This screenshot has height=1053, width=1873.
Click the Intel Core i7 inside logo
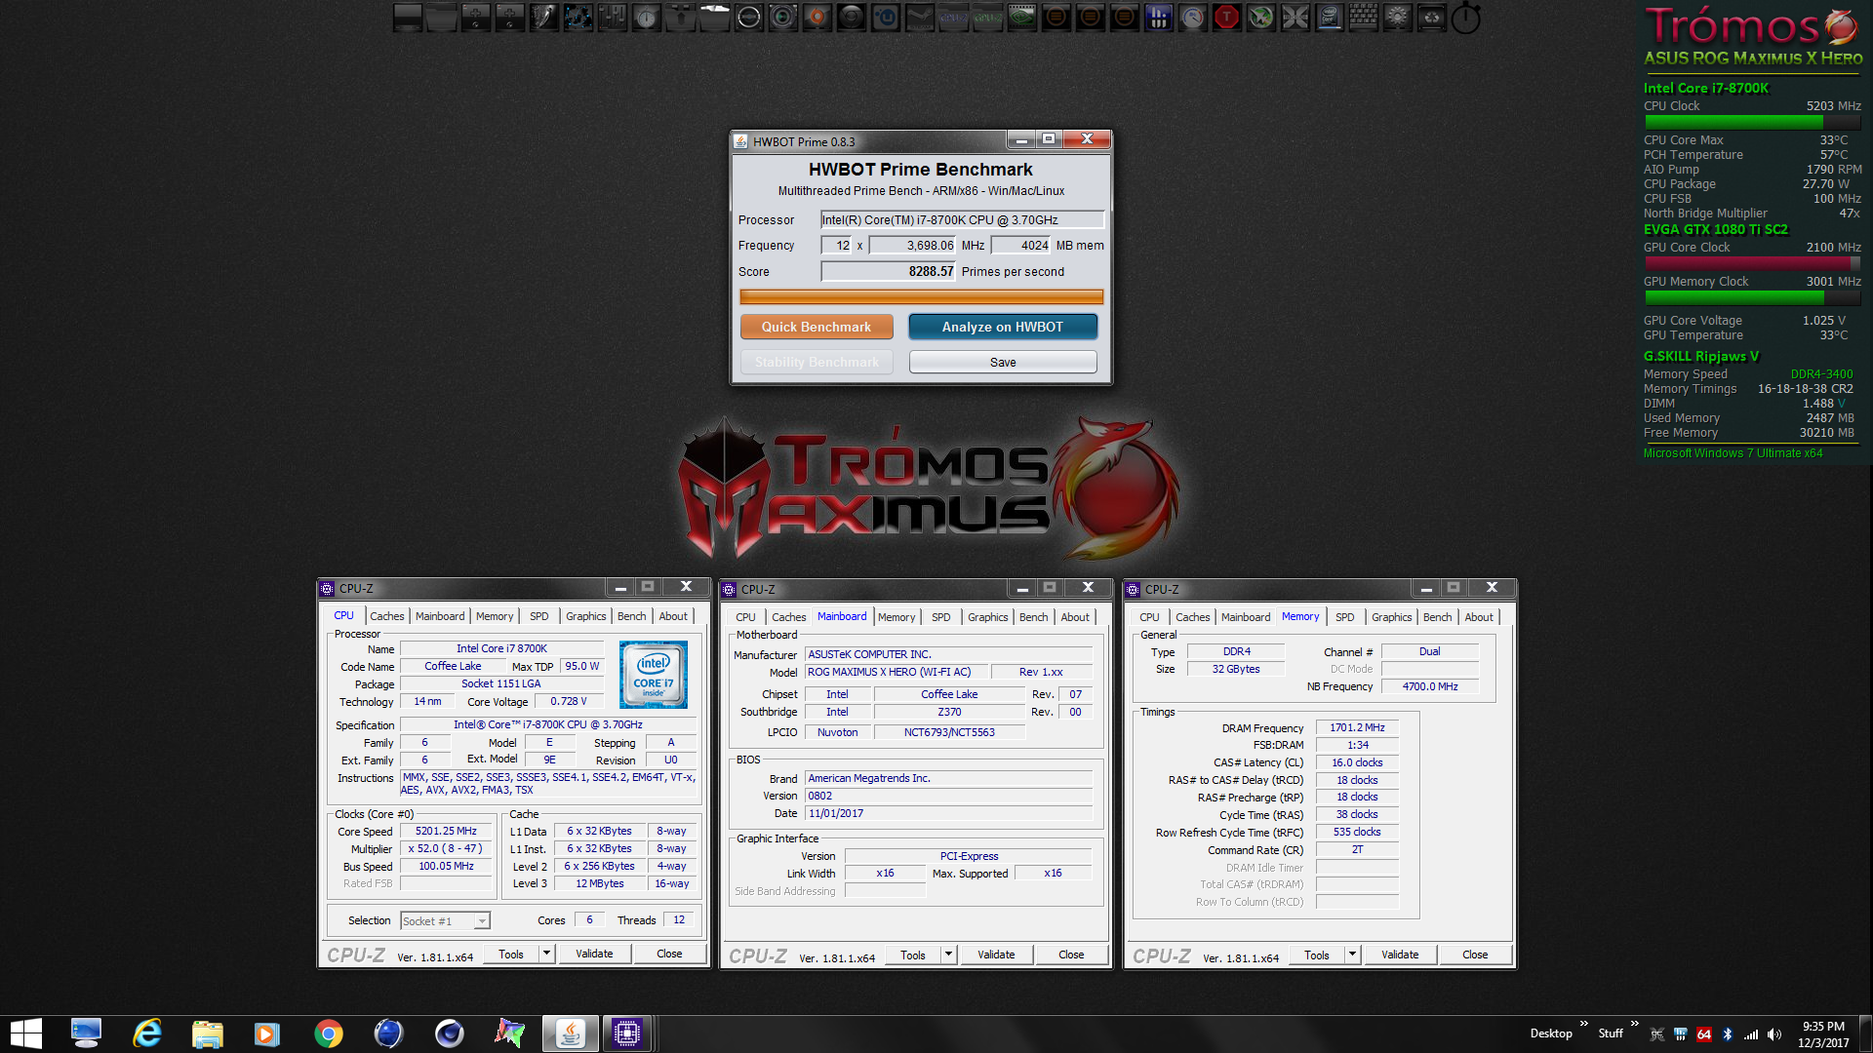(x=654, y=675)
